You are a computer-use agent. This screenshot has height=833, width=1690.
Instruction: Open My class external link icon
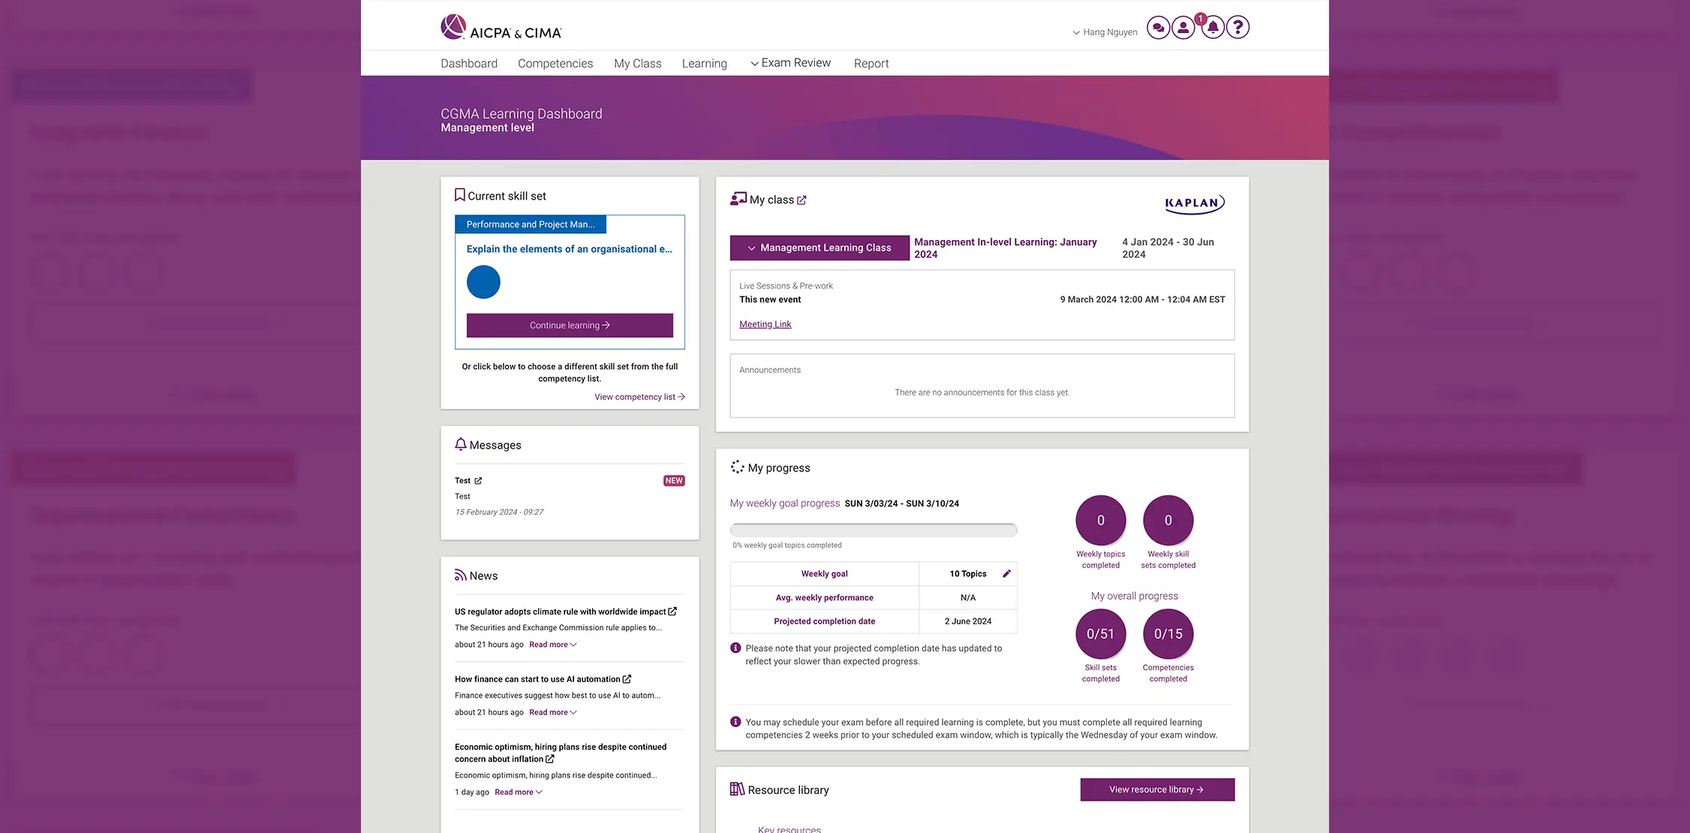pyautogui.click(x=801, y=200)
